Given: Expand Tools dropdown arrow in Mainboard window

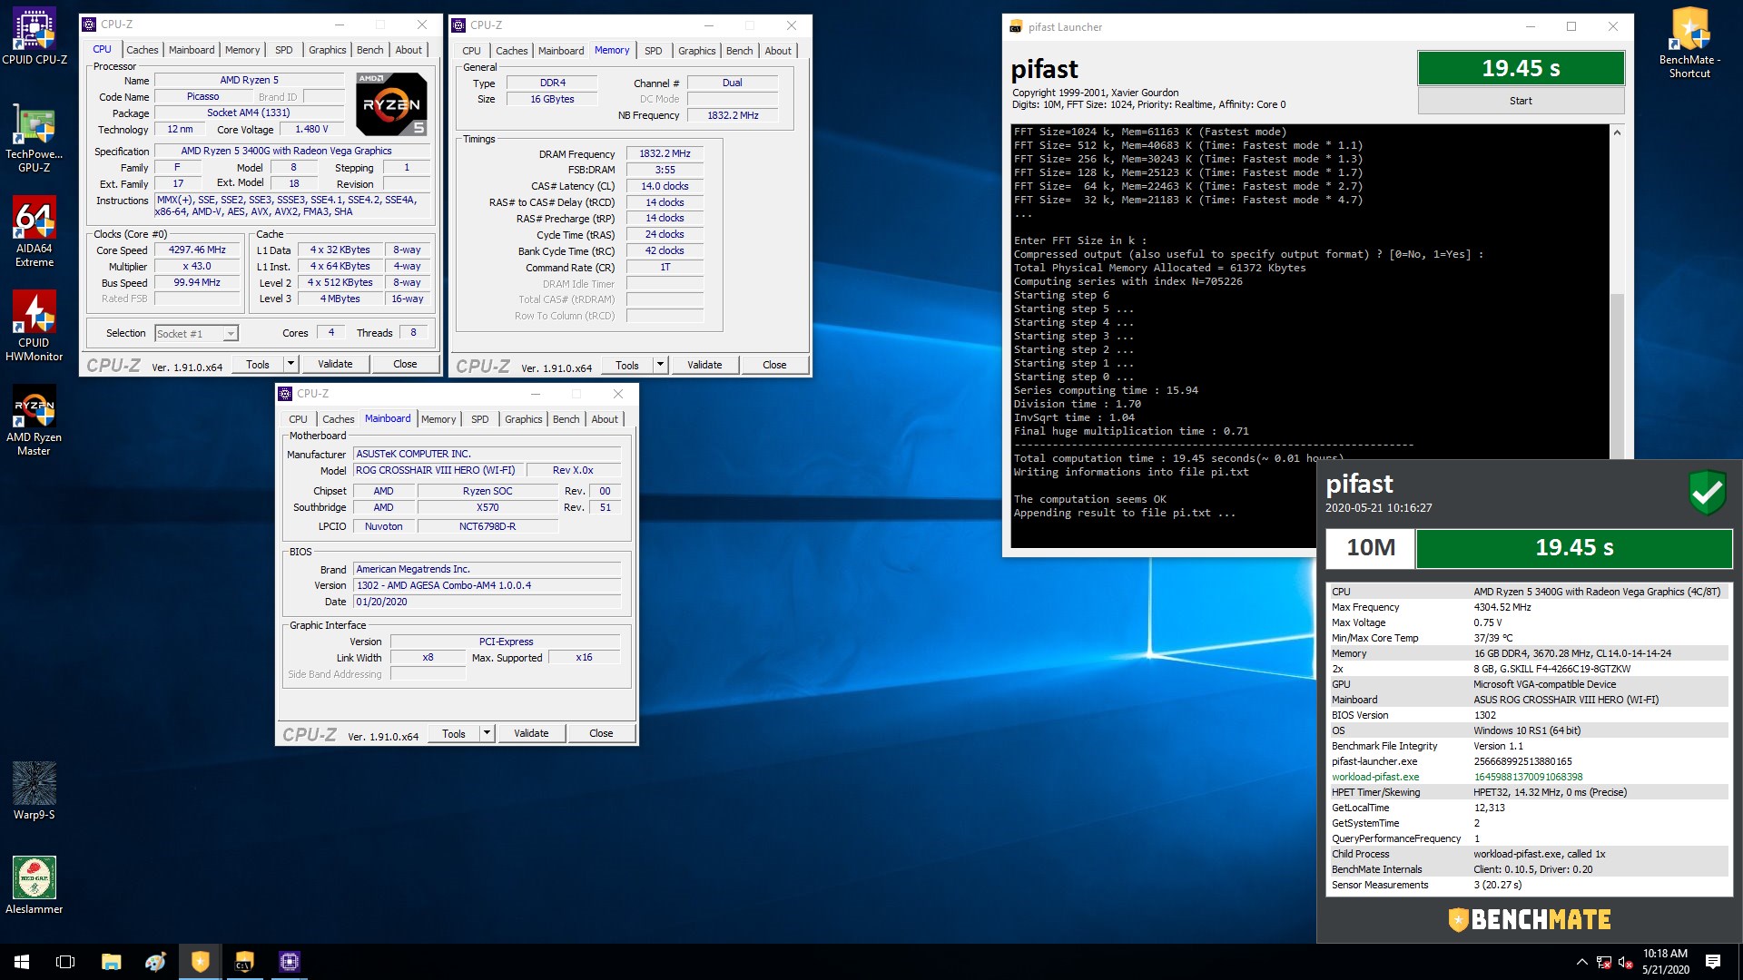Looking at the screenshot, I should pos(487,733).
